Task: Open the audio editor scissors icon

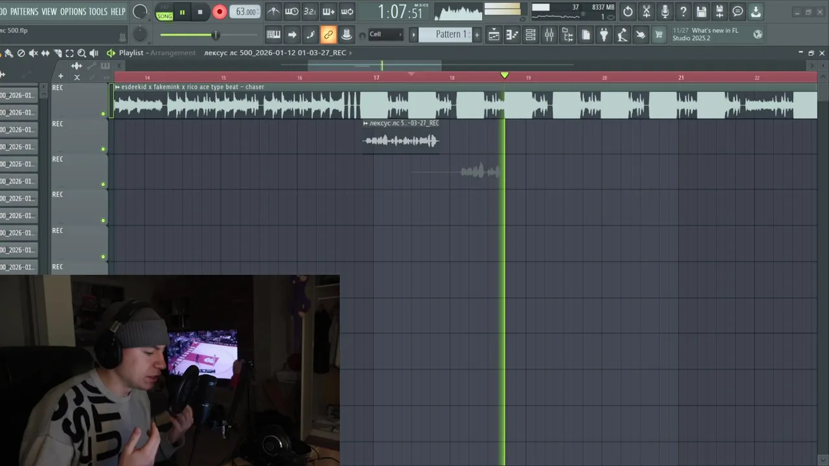Action: (646, 12)
